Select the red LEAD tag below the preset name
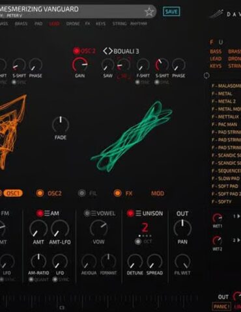 tap(54, 23)
